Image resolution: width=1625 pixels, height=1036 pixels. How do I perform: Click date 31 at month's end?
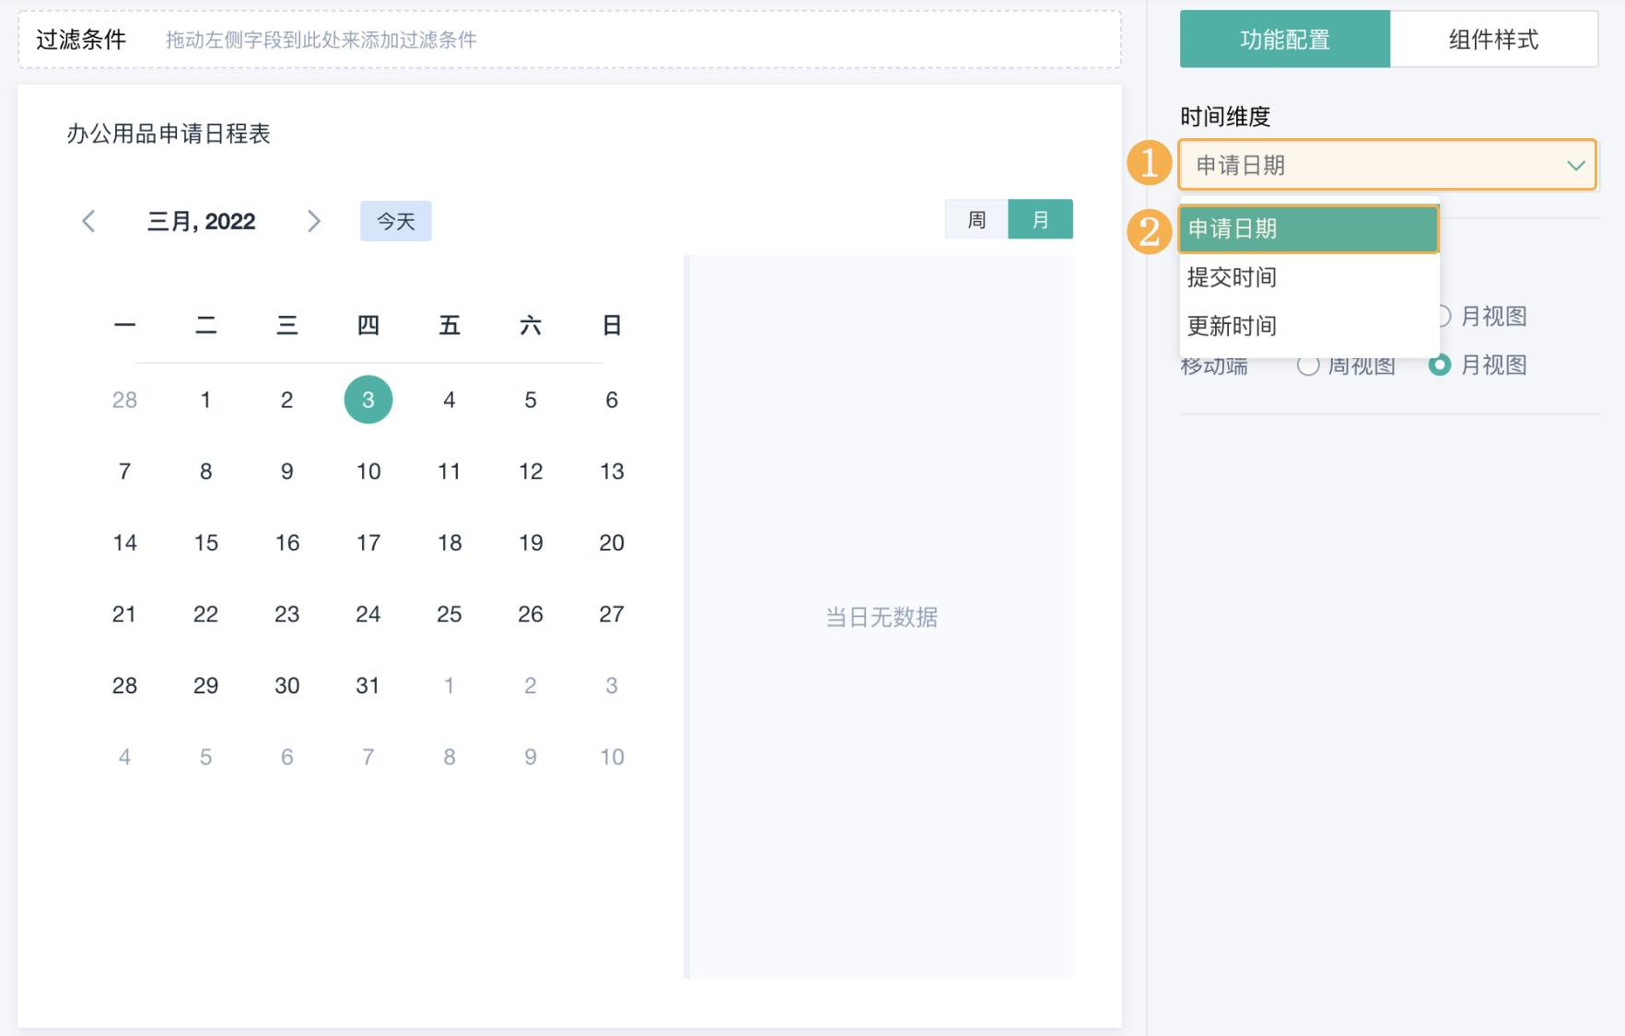tap(368, 684)
